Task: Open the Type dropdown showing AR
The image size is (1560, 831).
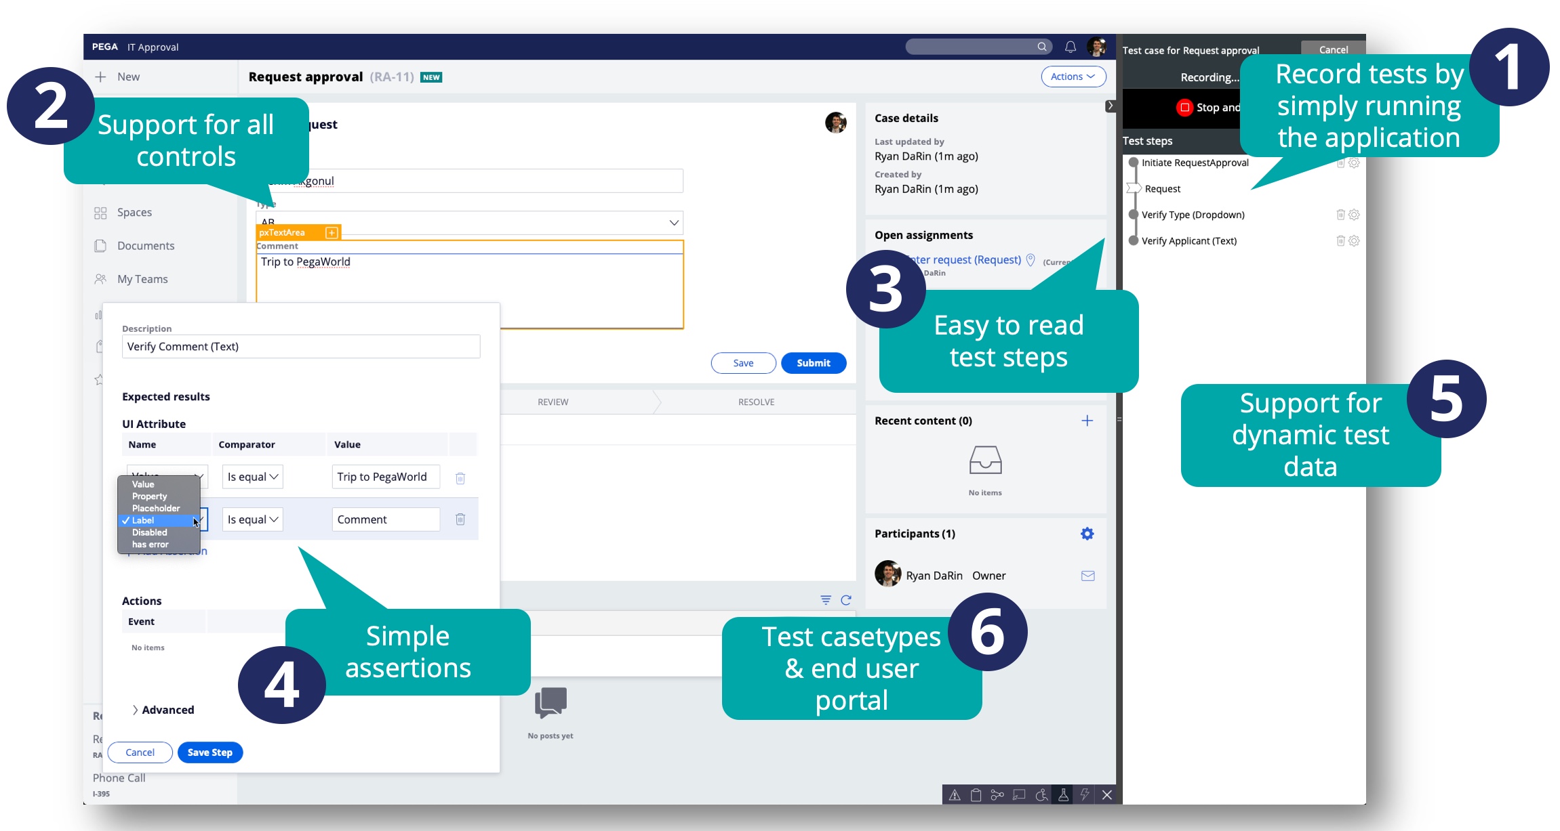Action: pyautogui.click(x=469, y=223)
